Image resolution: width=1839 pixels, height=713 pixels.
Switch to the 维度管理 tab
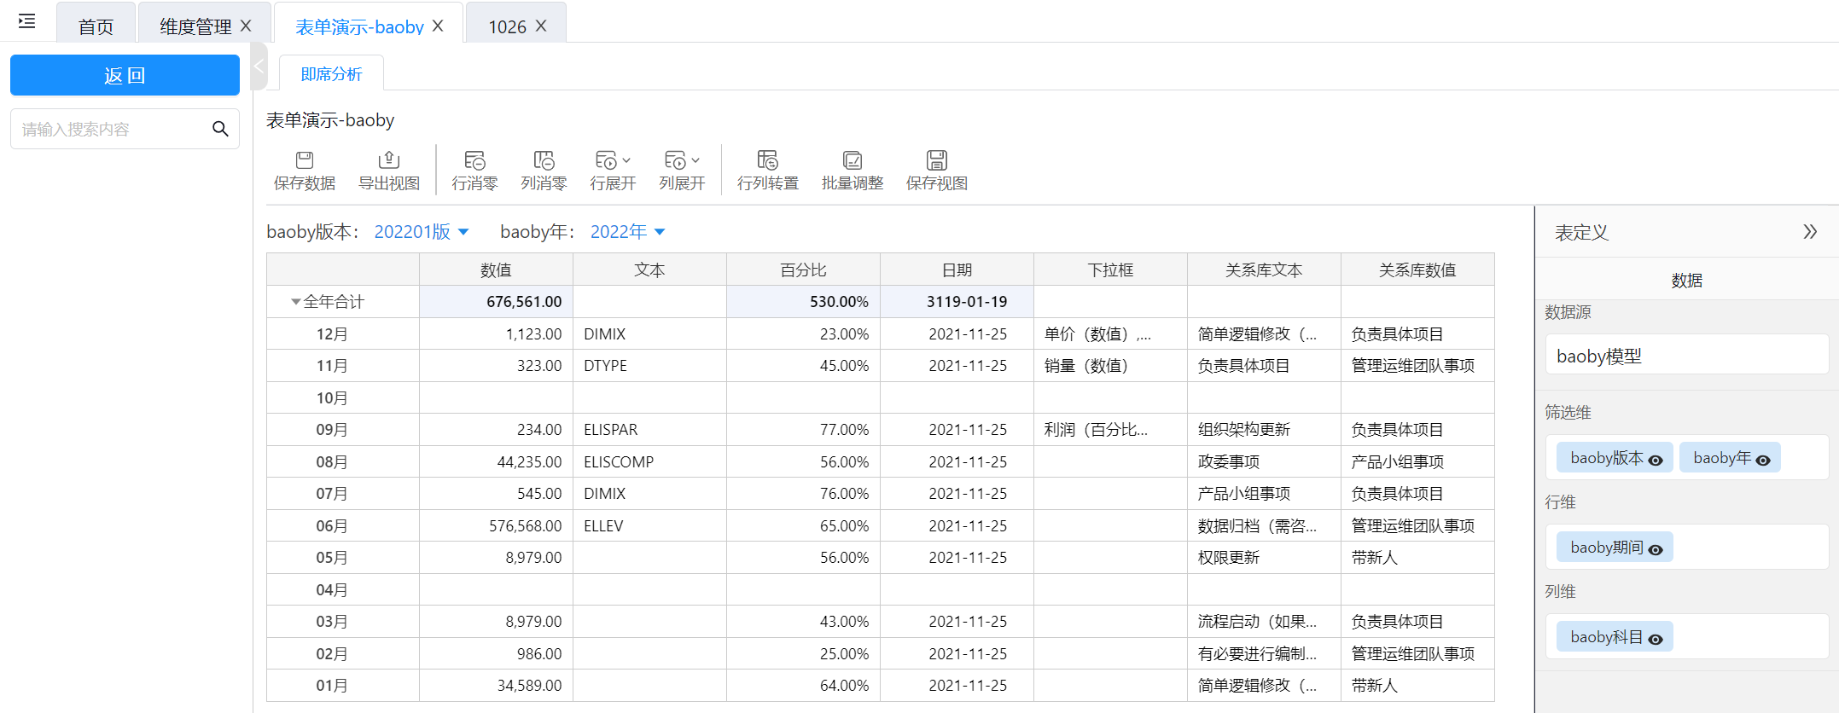(x=195, y=26)
